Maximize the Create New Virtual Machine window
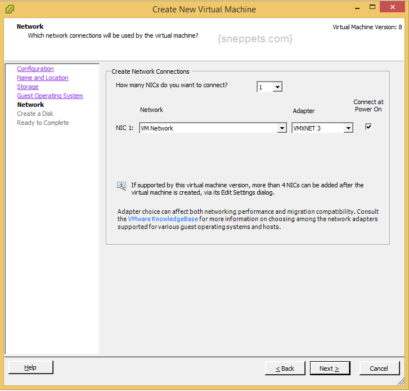The height and width of the screenshot is (391, 409). pyautogui.click(x=372, y=7)
